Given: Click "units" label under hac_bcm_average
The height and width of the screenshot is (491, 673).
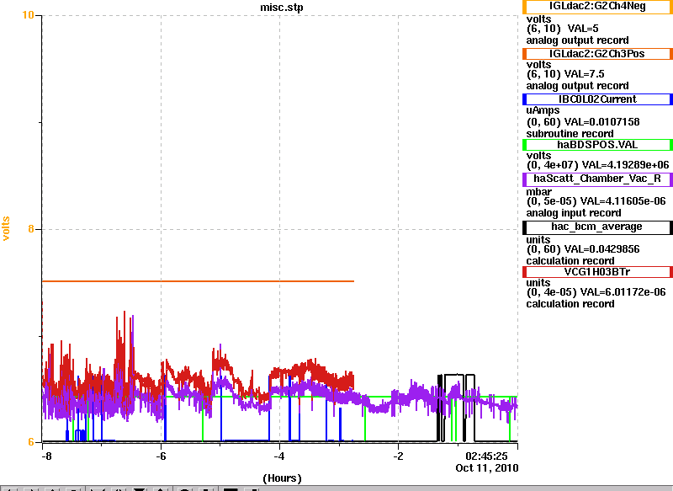Looking at the screenshot, I should coord(538,240).
